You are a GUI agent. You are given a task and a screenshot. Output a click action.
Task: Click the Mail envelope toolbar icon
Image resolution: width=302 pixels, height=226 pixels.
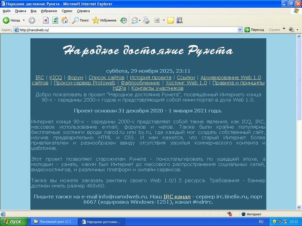(134, 20)
